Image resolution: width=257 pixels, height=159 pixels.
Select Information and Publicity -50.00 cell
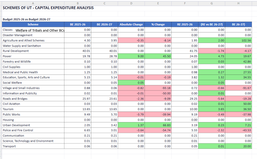158,93
